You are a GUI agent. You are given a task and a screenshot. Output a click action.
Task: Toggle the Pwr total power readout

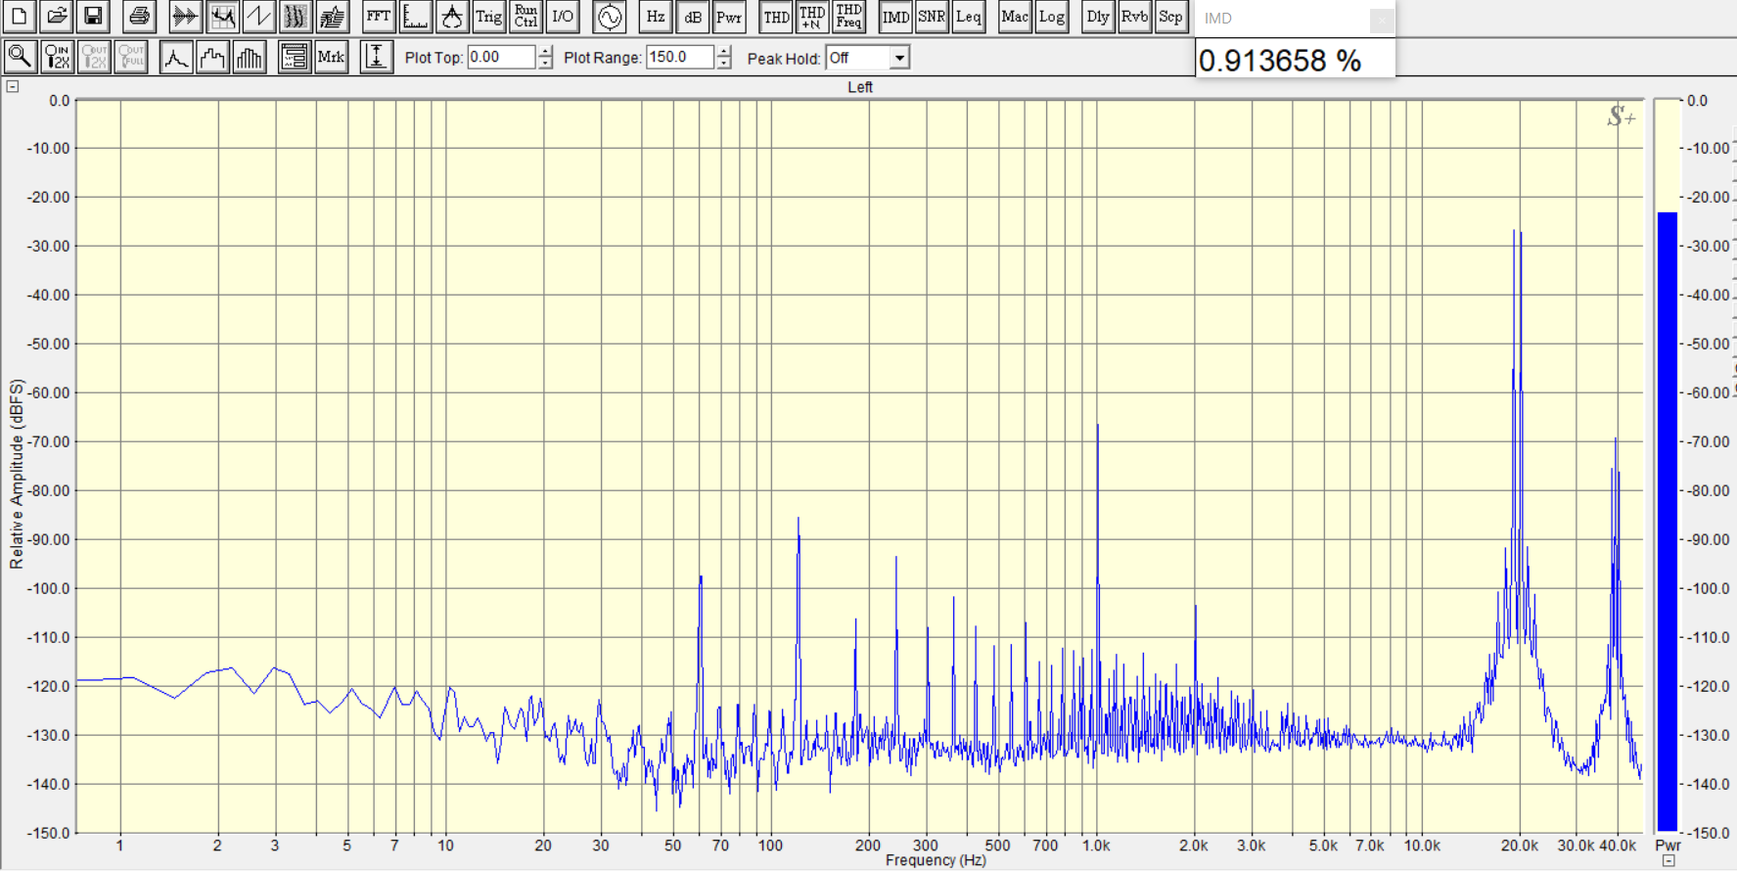point(729,17)
